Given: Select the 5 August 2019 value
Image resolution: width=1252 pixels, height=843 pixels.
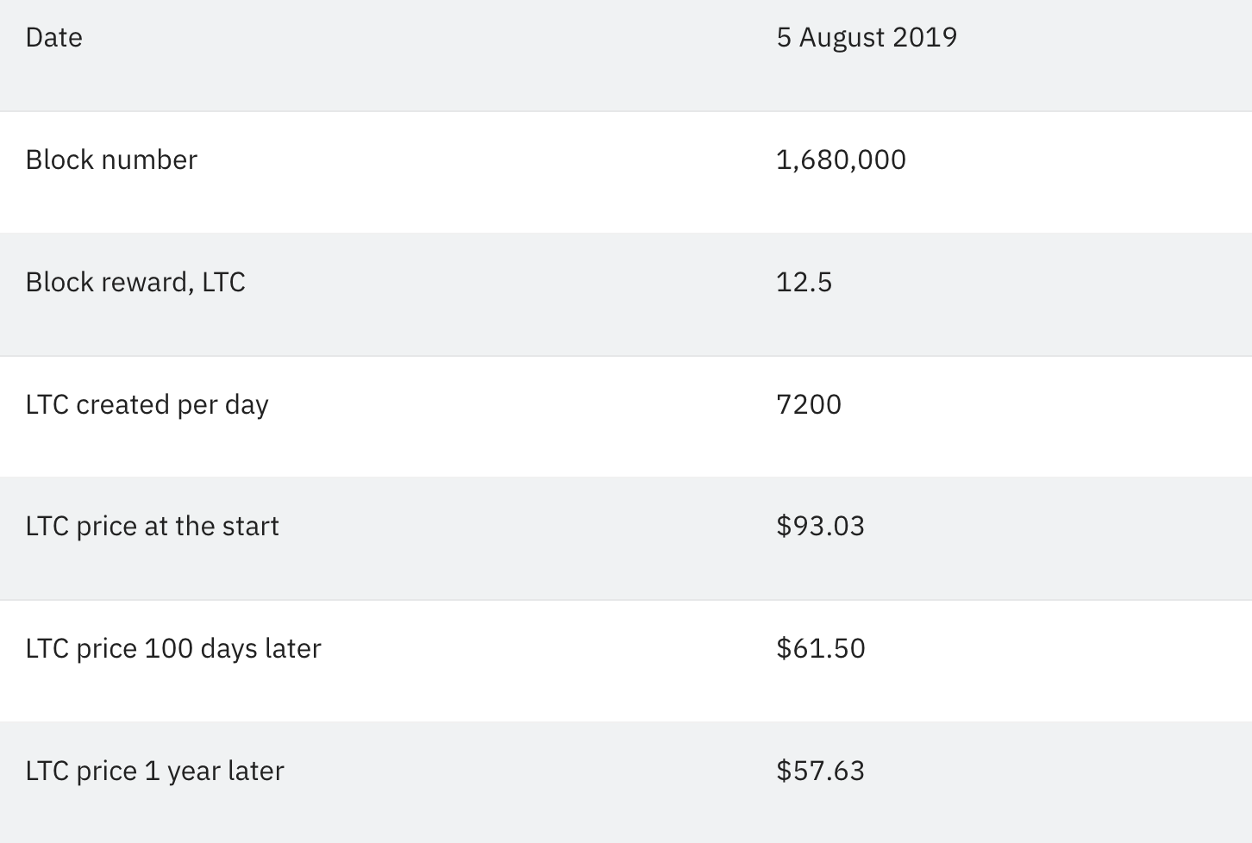Looking at the screenshot, I should pos(866,38).
